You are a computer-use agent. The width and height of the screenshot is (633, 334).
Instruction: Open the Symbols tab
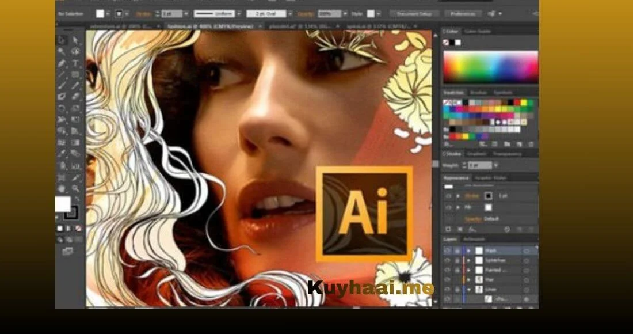502,93
